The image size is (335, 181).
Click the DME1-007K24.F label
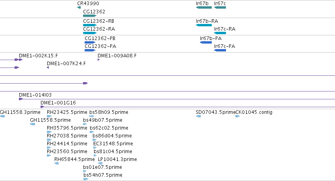(x=66, y=64)
